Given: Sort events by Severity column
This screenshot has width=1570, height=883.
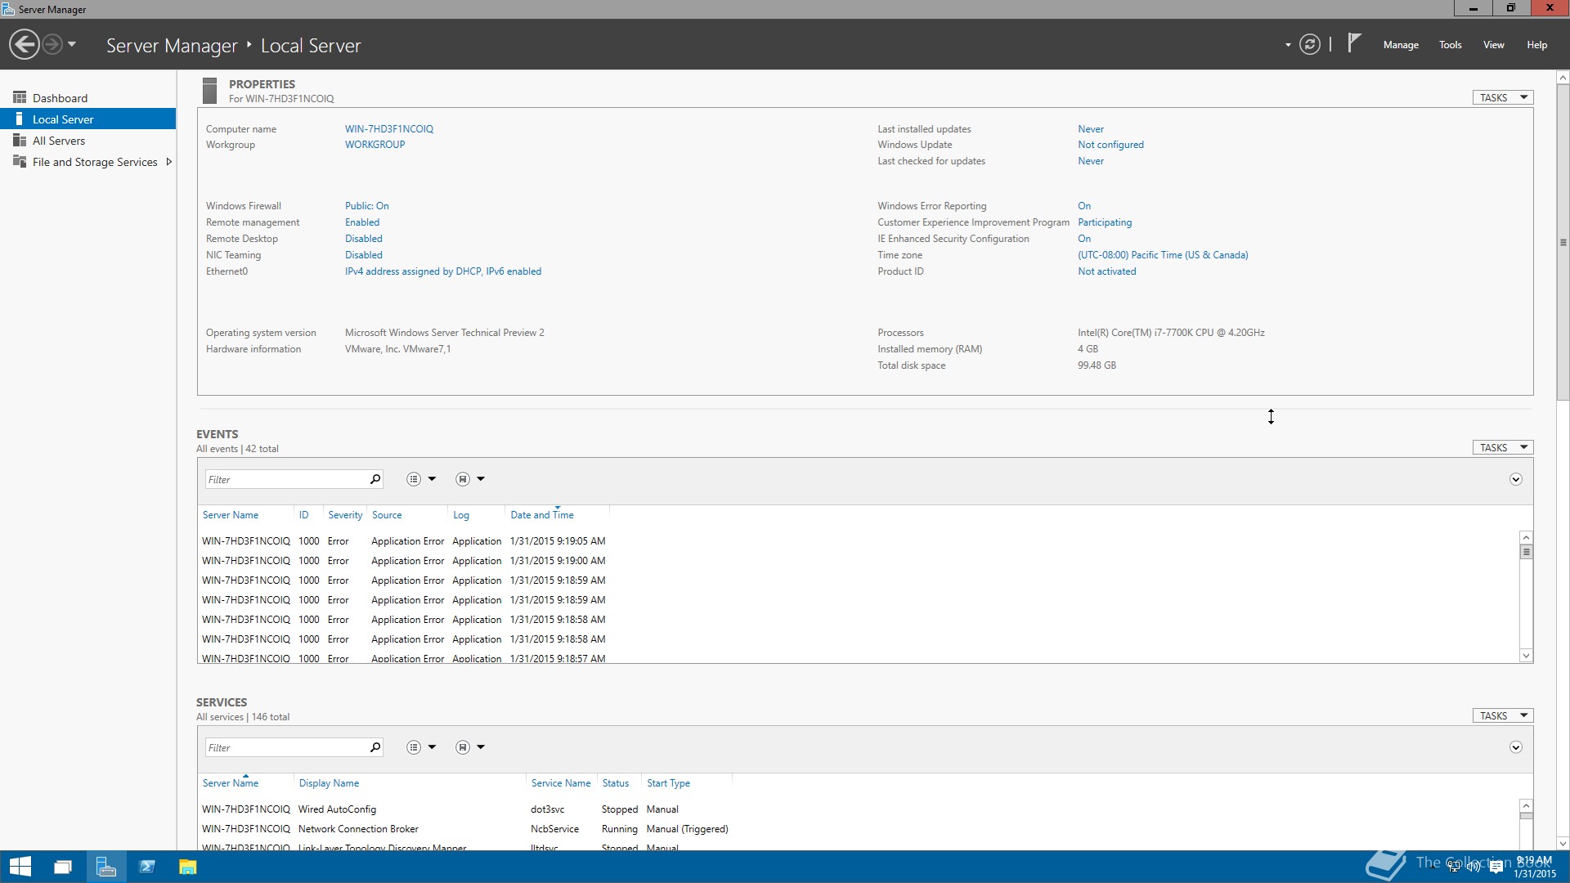Looking at the screenshot, I should pos(345,514).
